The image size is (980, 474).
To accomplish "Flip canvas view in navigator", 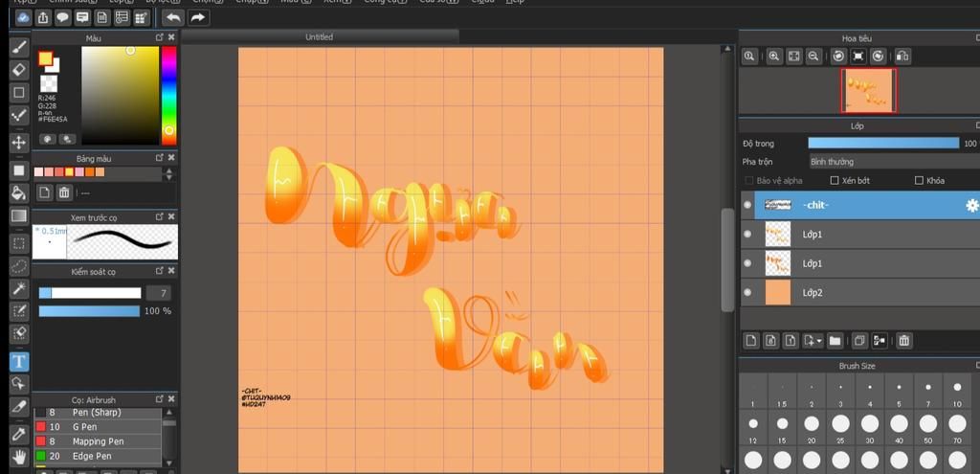I will tap(902, 56).
